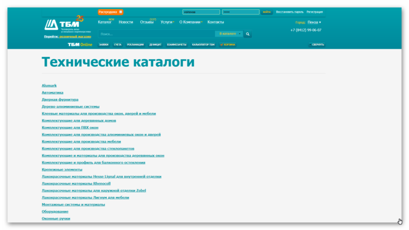Image resolution: width=409 pixels, height=230 pixels.
Task: Click the Поиск search input field
Action: (157, 34)
